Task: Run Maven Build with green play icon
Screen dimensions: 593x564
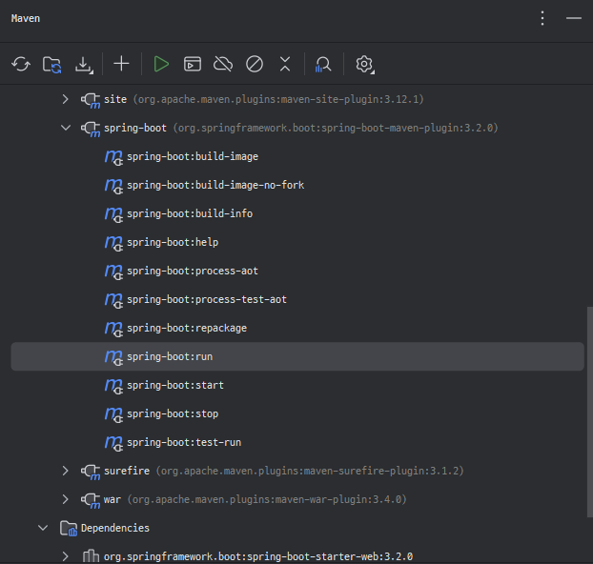Action: [161, 64]
